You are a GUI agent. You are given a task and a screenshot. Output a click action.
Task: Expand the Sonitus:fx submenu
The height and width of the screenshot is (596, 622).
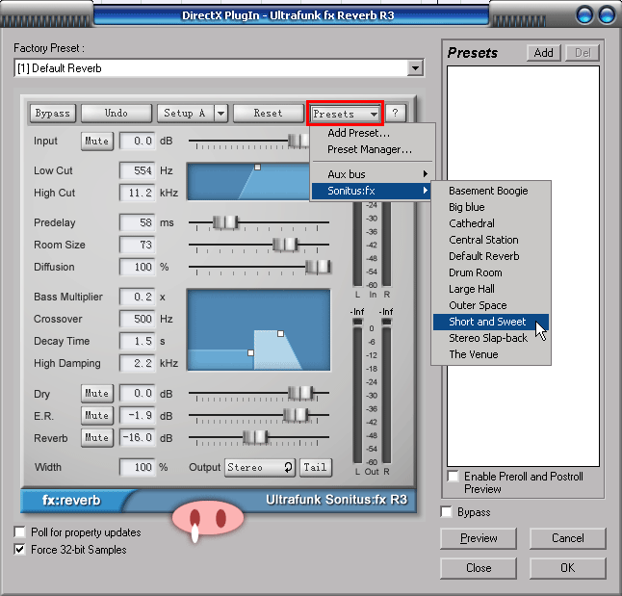372,191
